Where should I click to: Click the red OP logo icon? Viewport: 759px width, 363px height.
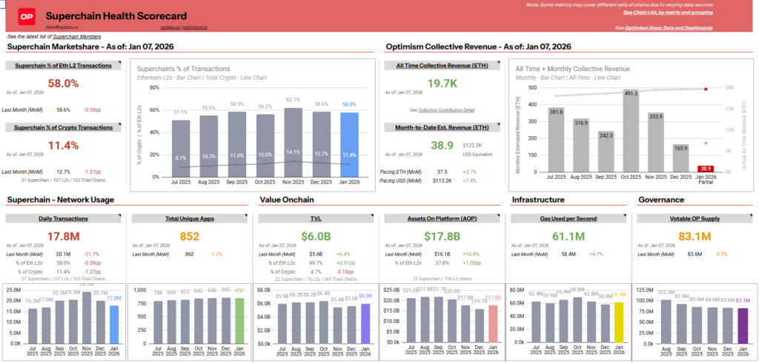[27, 16]
